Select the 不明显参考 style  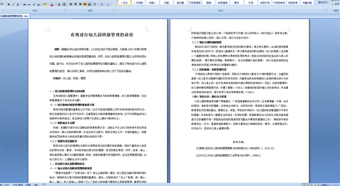point(279,3)
